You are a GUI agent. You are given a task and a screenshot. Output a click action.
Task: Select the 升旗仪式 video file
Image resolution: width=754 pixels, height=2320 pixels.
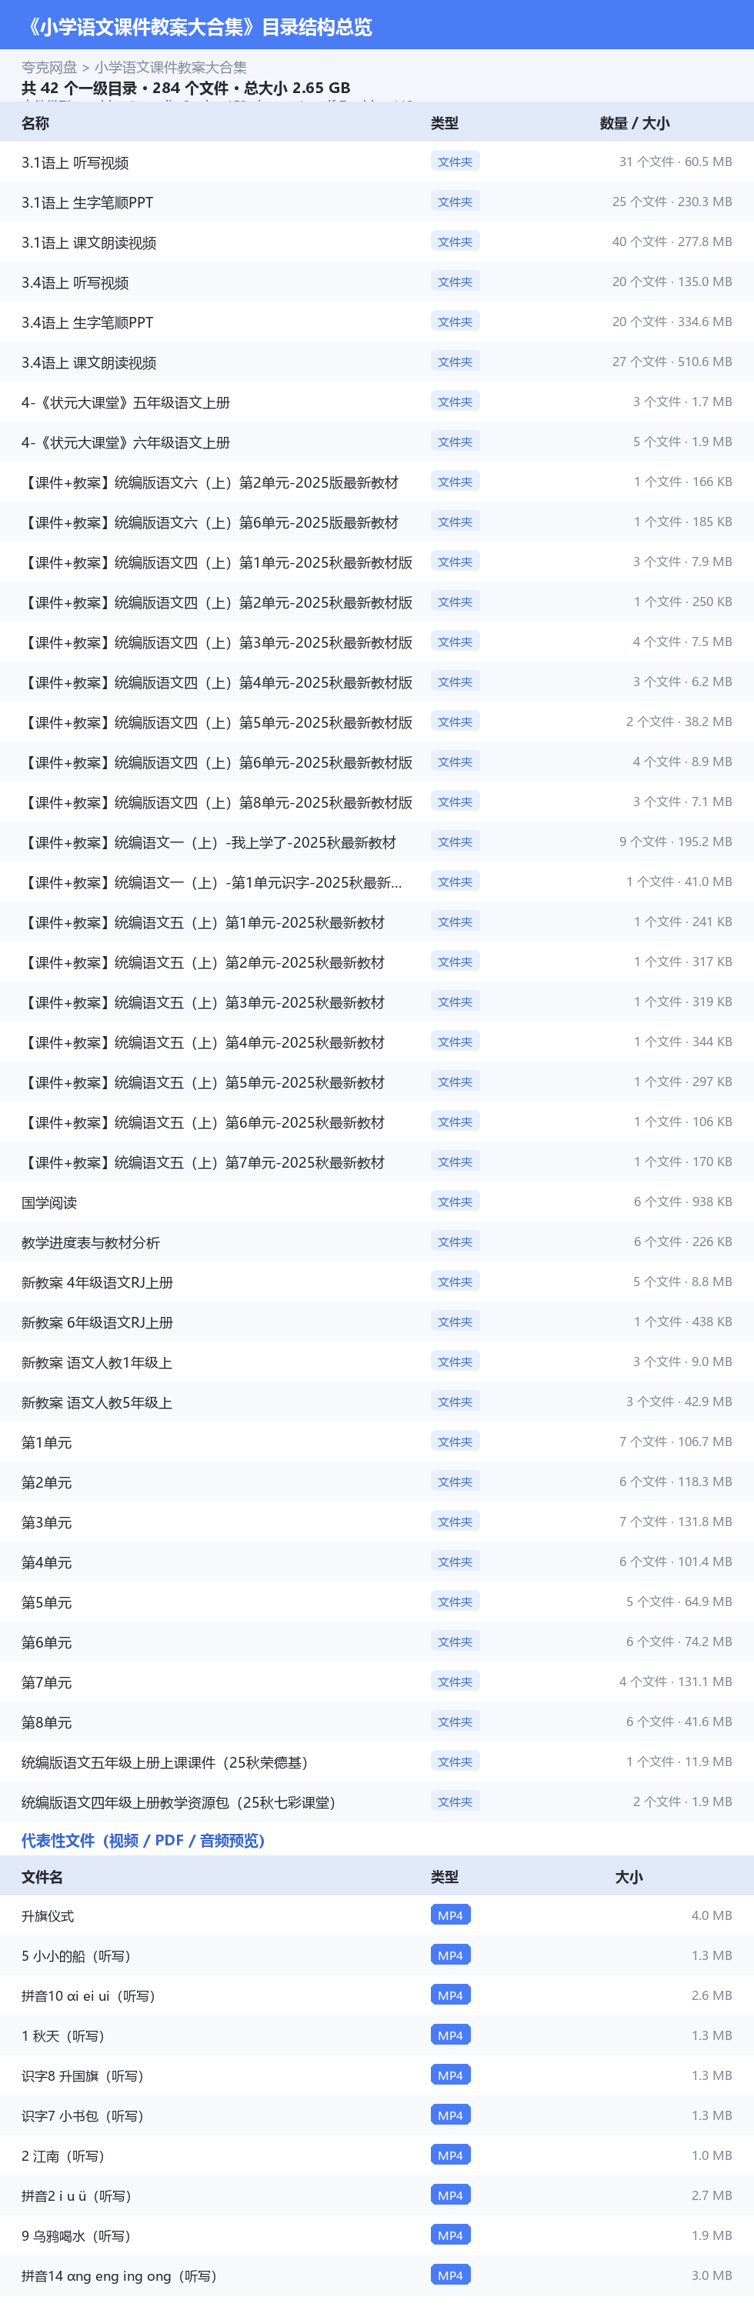[376, 1915]
